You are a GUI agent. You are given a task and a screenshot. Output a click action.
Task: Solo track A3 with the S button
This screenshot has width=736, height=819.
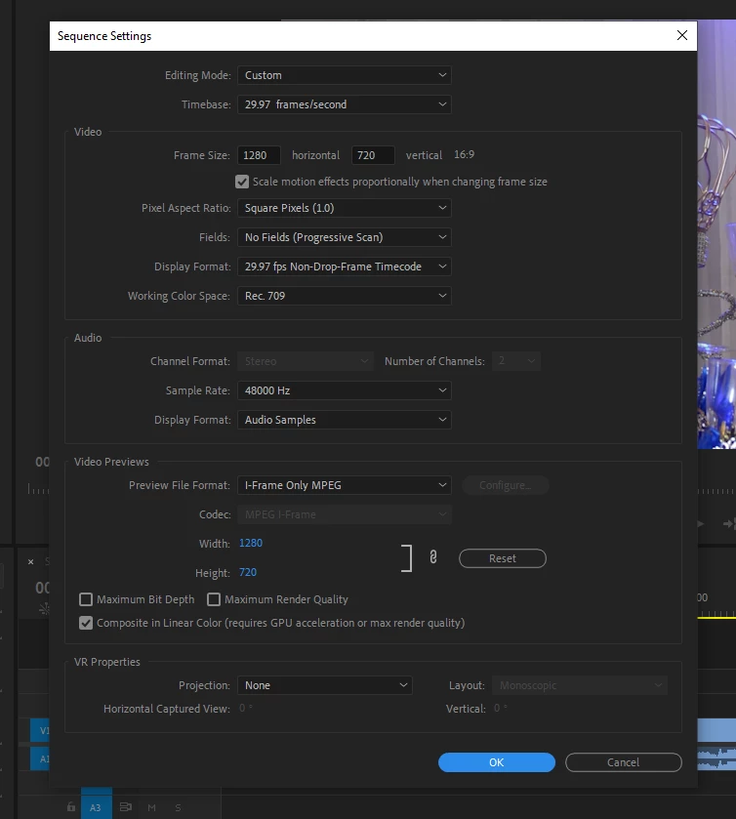click(x=178, y=807)
